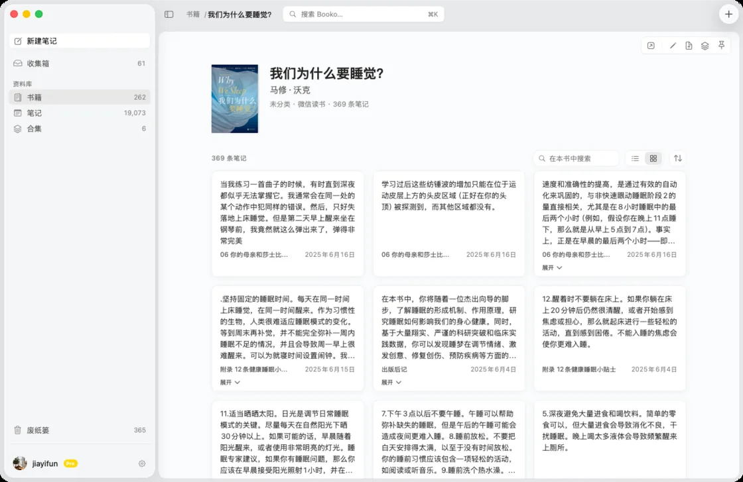Click the 合集 stack icon in sidebar
The height and width of the screenshot is (482, 743).
[18, 128]
